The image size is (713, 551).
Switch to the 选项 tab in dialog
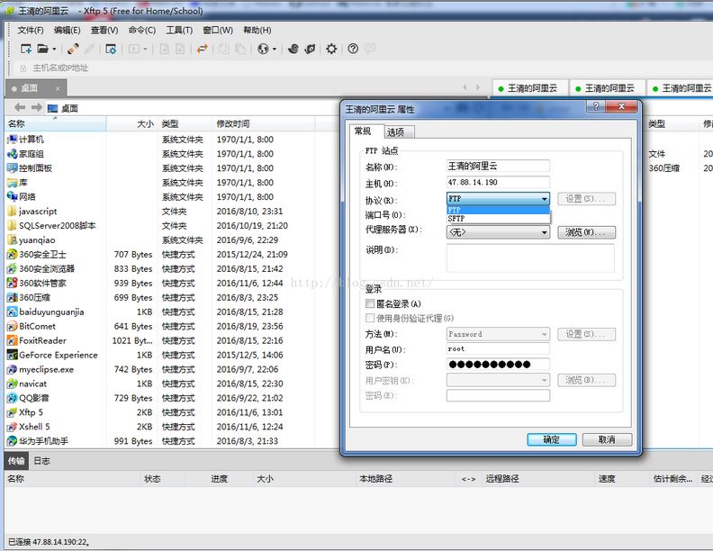click(395, 132)
